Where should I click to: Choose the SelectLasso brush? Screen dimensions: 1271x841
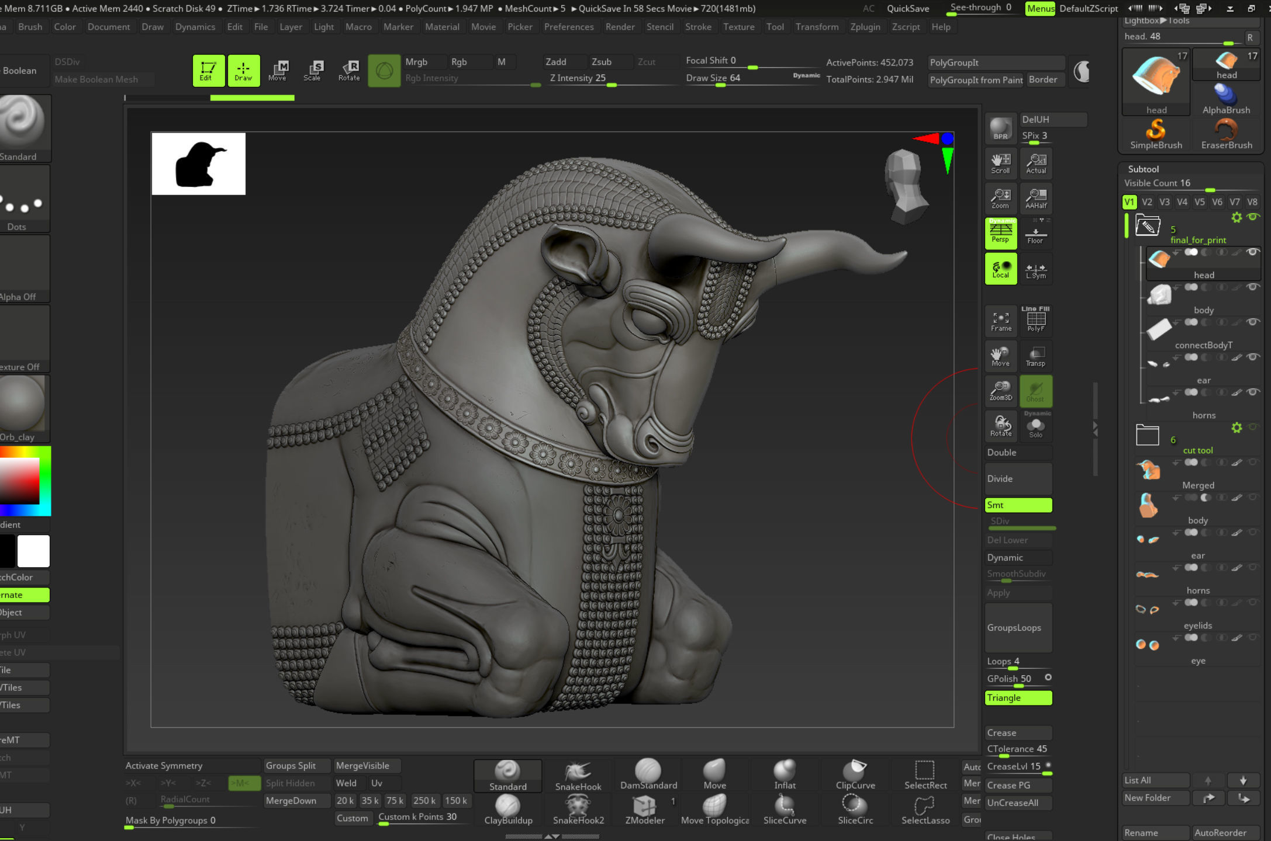coord(925,810)
